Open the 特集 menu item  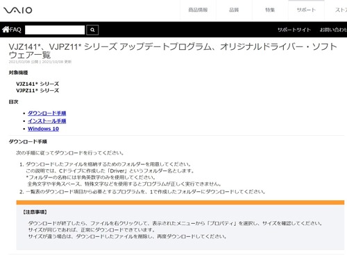coord(270,10)
